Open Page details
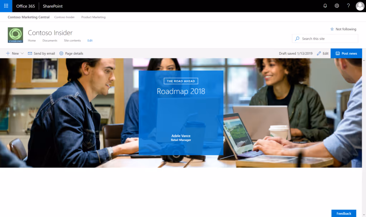Screen dimensions: 366x217 click(x=71, y=53)
